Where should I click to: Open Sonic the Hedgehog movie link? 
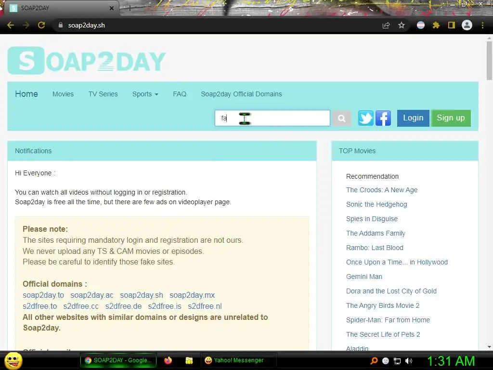click(376, 204)
